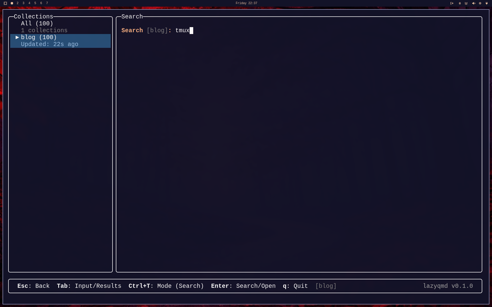Select the blog (100) collection

point(39,37)
